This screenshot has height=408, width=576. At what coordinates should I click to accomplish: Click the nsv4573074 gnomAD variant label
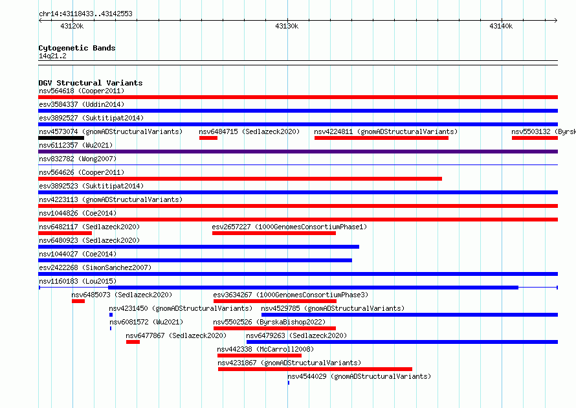(x=111, y=131)
